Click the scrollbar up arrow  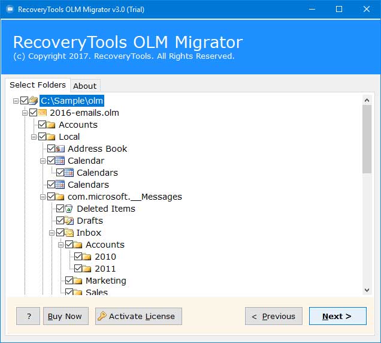pos(367,100)
